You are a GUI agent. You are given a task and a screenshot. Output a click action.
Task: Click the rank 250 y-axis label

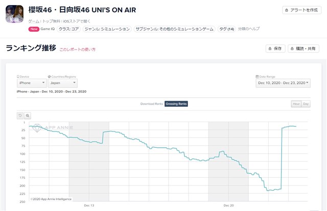pos(22,202)
